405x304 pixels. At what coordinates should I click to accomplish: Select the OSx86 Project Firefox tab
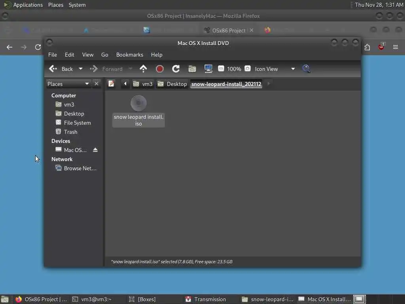coord(229,30)
